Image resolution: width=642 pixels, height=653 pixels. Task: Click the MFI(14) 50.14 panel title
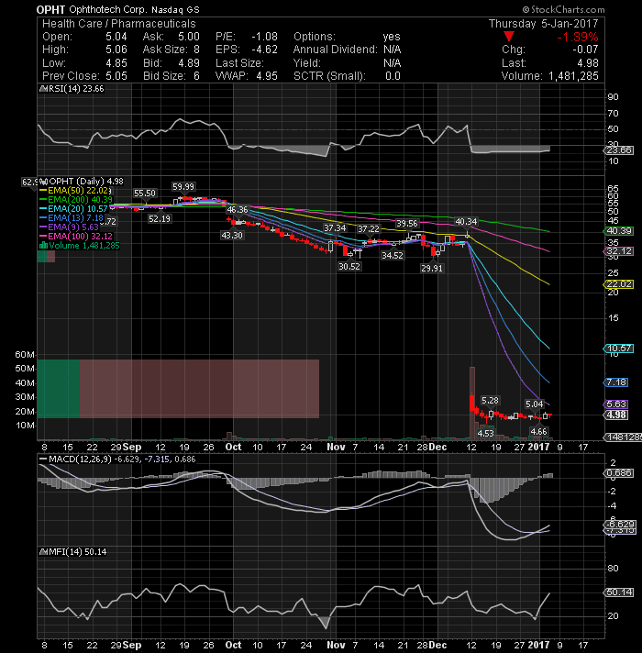[x=77, y=552]
